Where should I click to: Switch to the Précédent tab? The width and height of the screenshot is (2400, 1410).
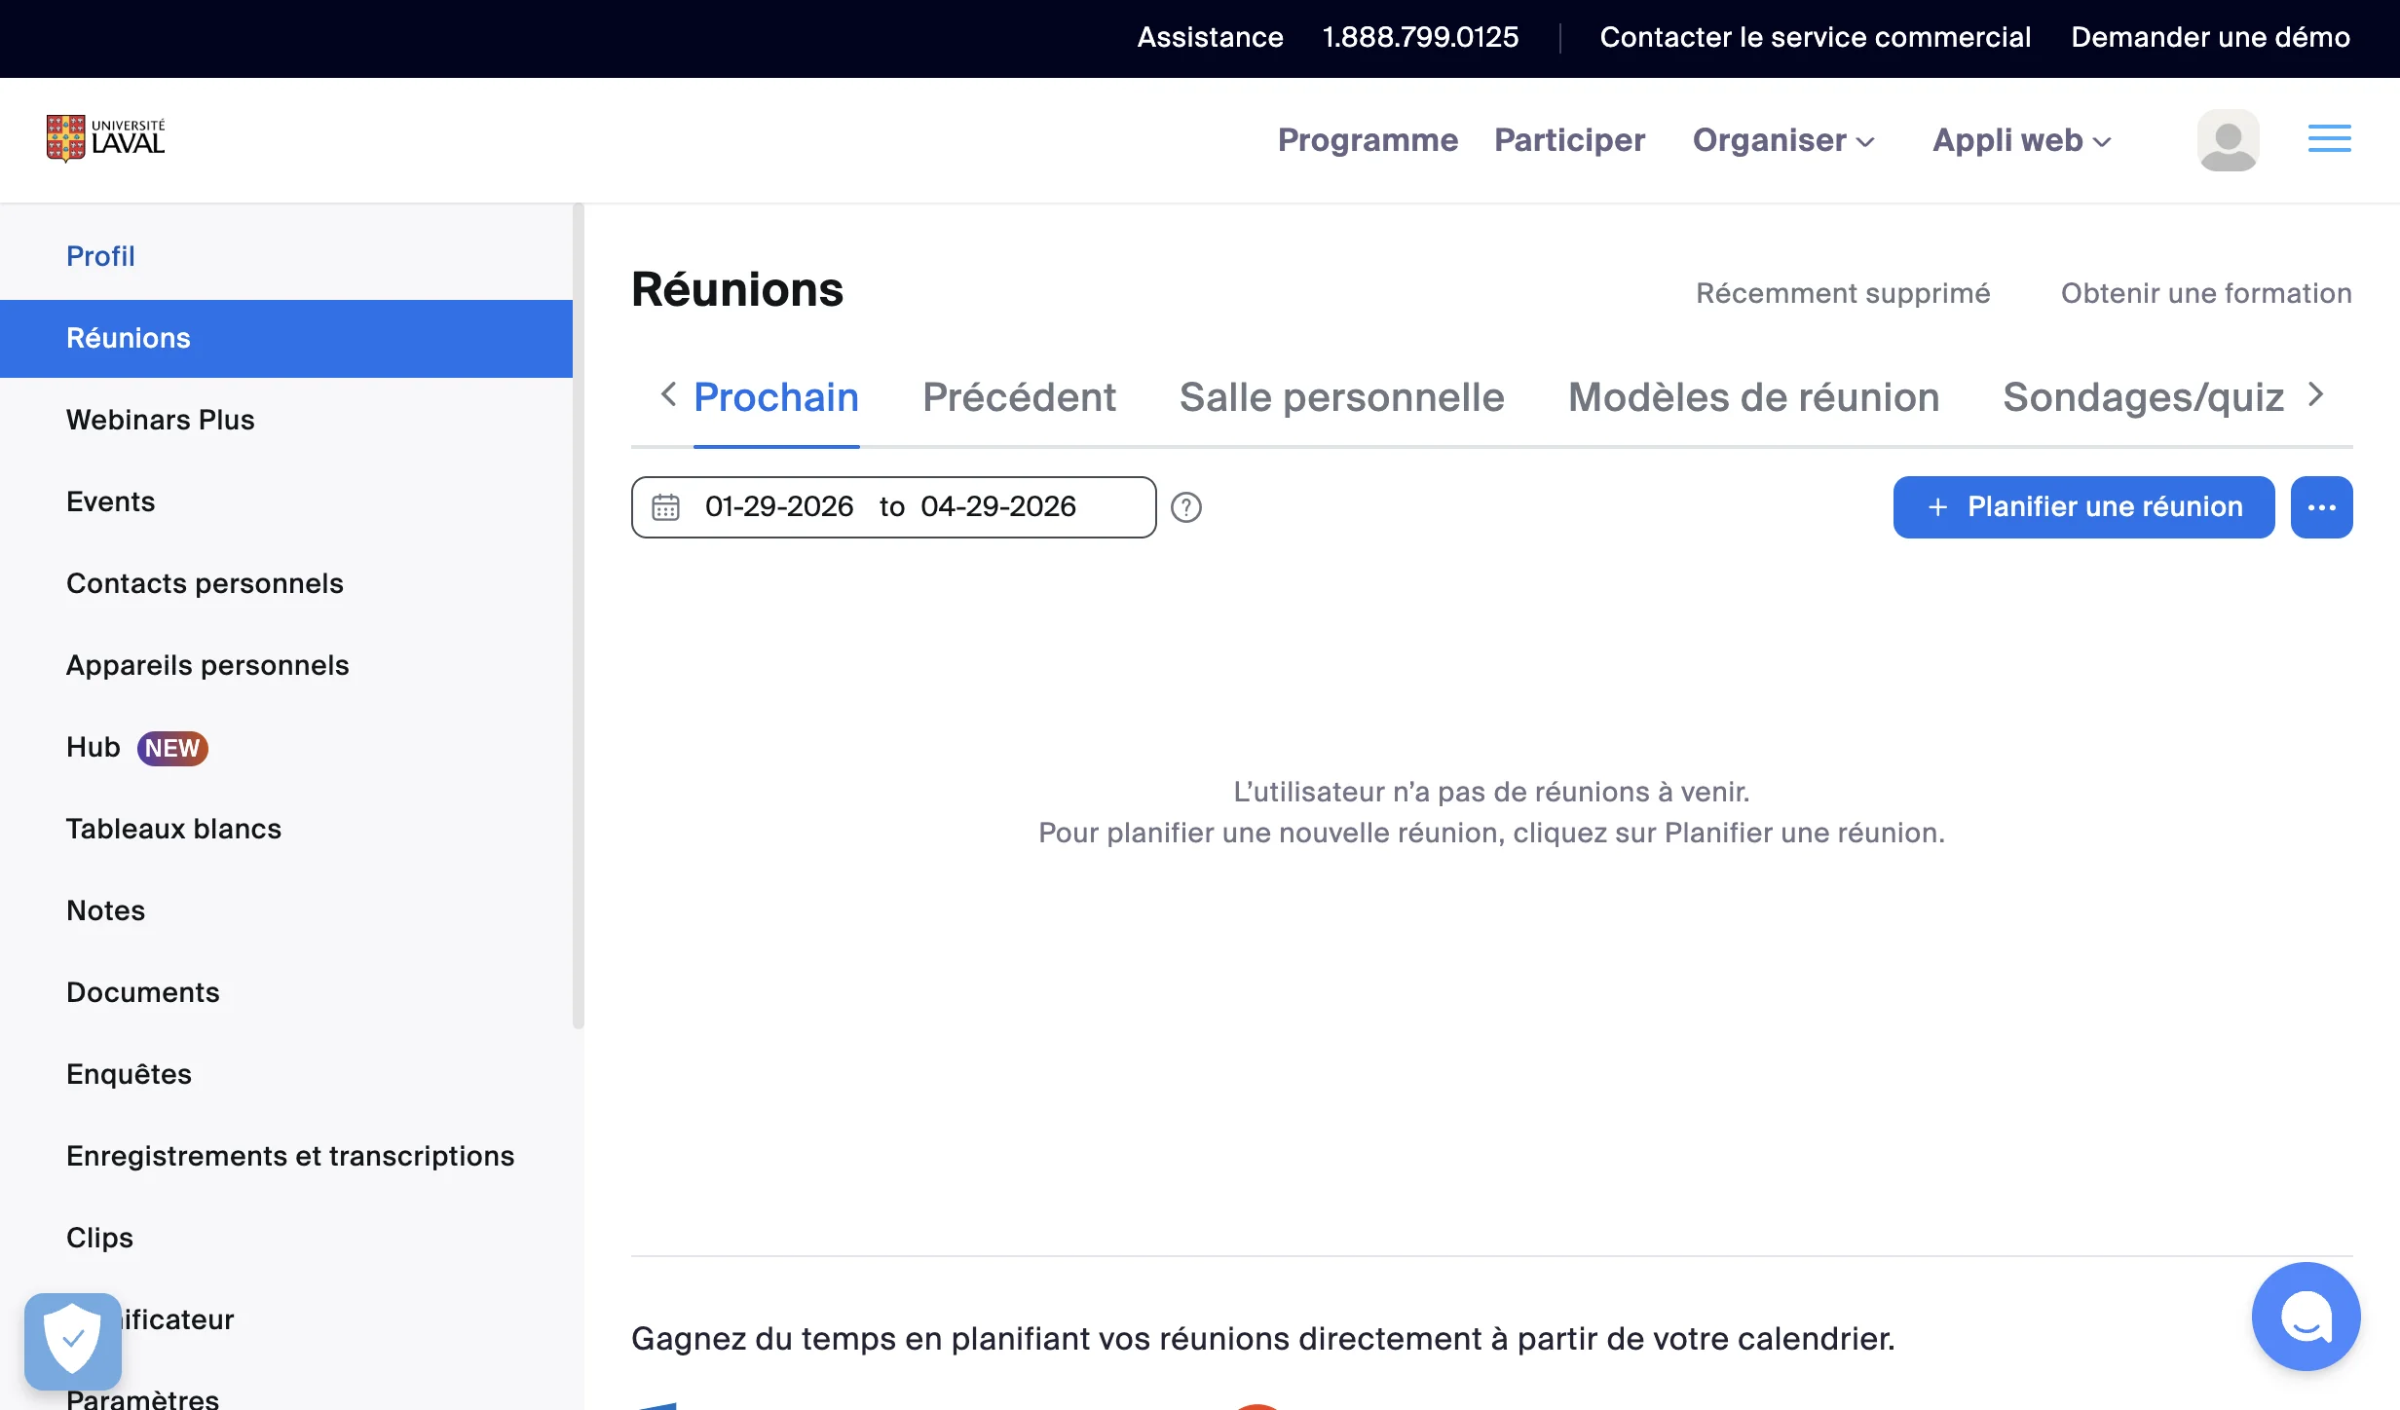1019,397
